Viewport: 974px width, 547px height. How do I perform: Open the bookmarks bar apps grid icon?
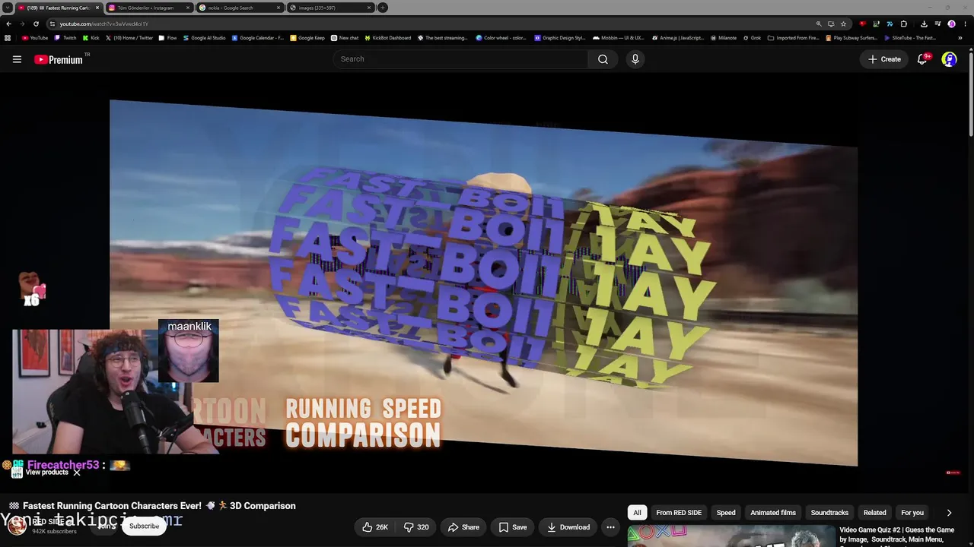[8, 38]
